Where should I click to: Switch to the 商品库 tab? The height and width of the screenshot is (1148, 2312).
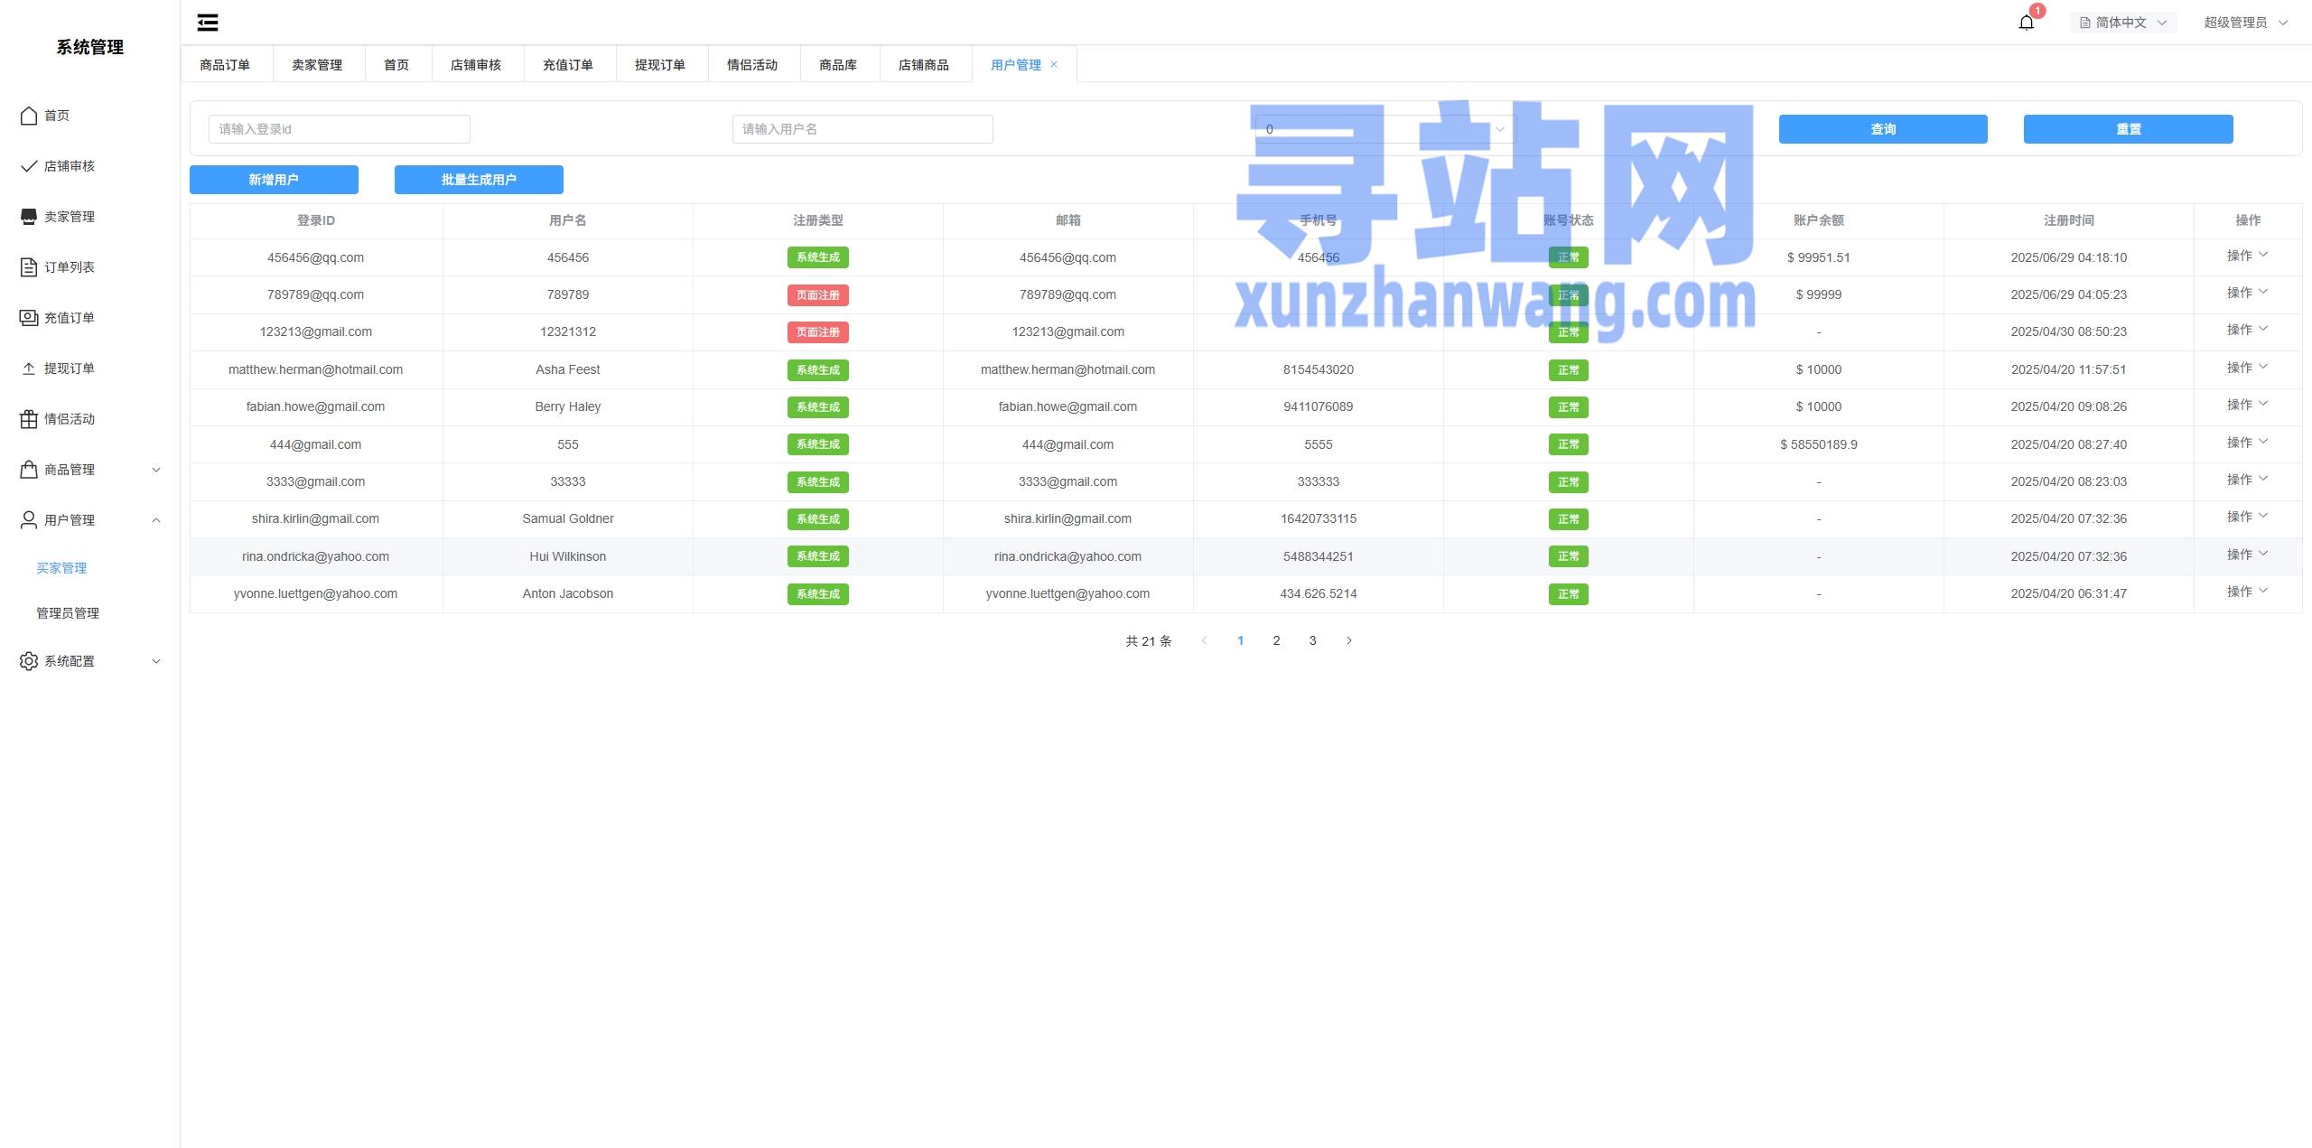(x=838, y=64)
